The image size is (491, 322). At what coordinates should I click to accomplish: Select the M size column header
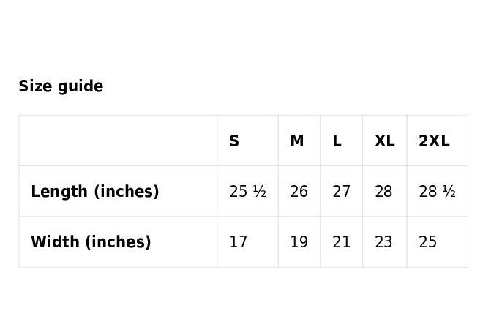pyautogui.click(x=297, y=141)
